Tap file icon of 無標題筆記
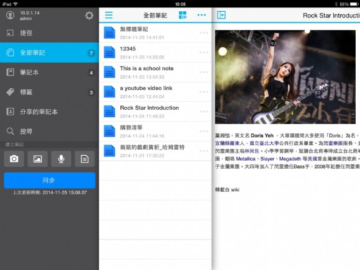The image size is (360, 270). pyautogui.click(x=109, y=33)
